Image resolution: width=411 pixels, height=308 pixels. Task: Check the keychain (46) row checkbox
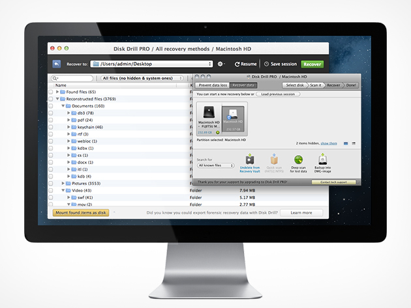point(51,127)
